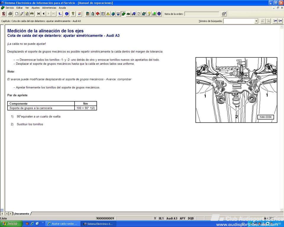Click the 'Audi A3' status bar cell
The width and height of the screenshot is (284, 227).
tap(172, 218)
